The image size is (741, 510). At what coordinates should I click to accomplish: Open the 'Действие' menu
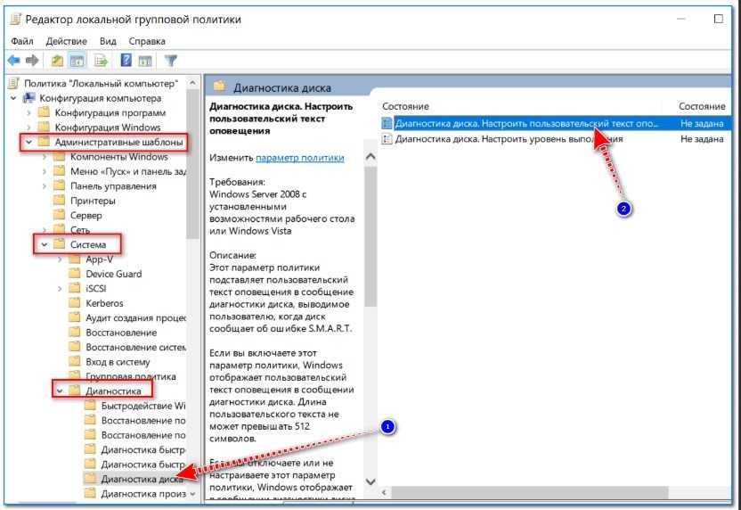(x=67, y=41)
